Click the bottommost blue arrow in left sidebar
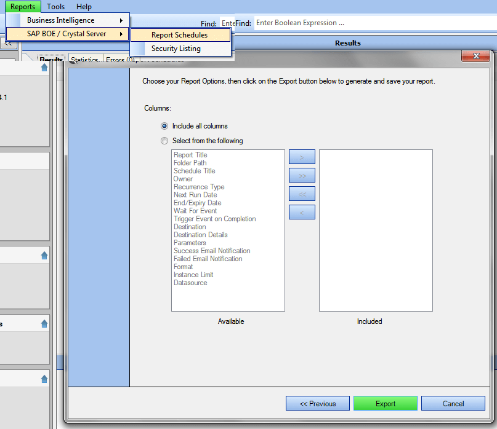497x429 pixels. (x=44, y=379)
